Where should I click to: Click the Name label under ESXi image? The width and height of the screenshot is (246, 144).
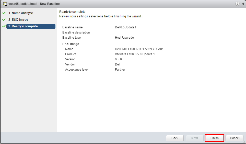(69, 49)
